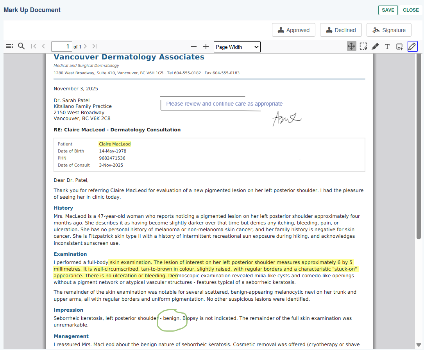Click the consult date '3-Nov-2025'
424x350 pixels.
click(x=111, y=165)
